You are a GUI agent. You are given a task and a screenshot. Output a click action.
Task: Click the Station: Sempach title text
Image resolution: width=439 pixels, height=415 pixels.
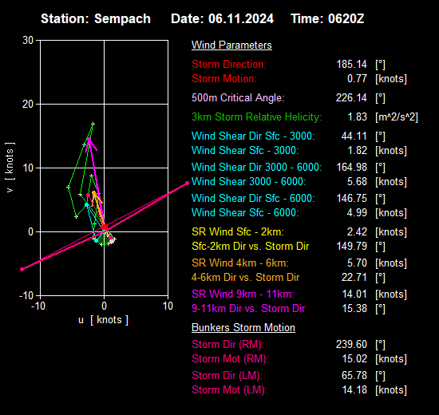[x=96, y=19]
